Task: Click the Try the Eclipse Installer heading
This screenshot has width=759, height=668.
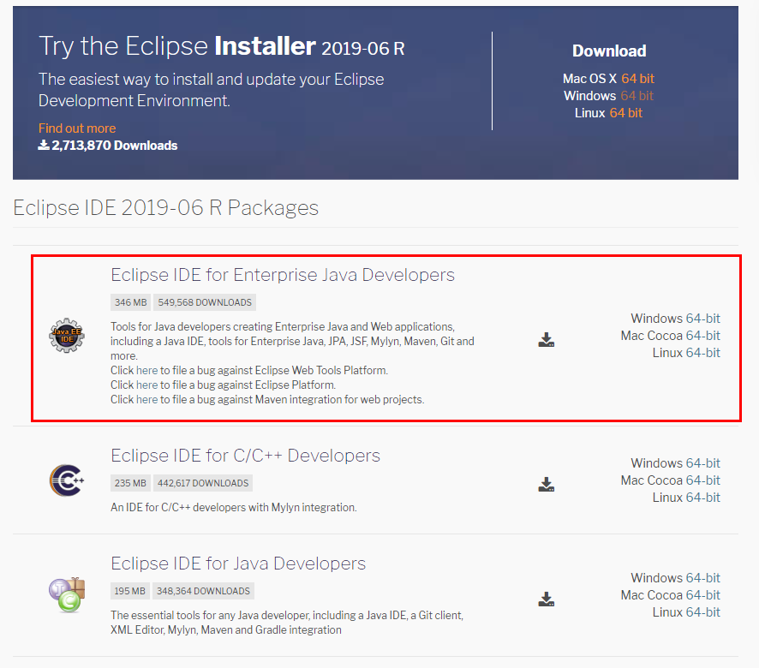Action: (x=222, y=46)
